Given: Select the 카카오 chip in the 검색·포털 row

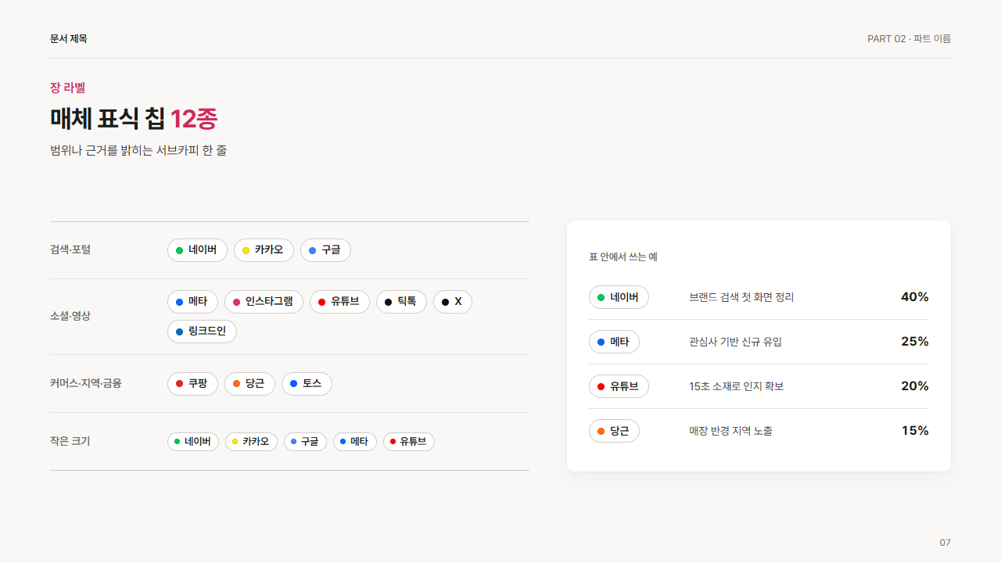Looking at the screenshot, I should 264,250.
